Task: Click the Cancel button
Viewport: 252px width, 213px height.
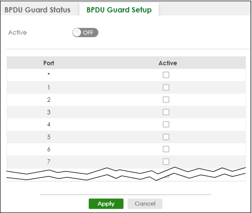Action: click(x=145, y=204)
